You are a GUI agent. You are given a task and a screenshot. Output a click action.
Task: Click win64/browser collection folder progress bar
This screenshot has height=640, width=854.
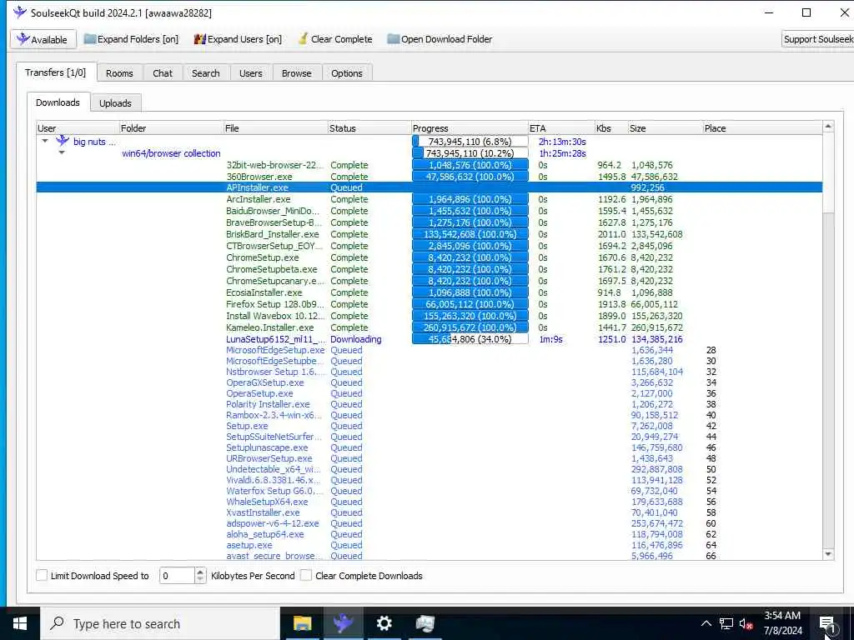pos(470,153)
